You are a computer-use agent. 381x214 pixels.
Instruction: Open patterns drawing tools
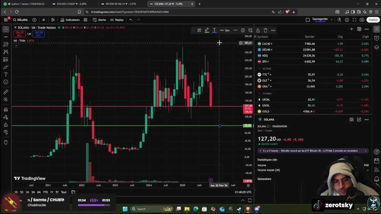click(x=6, y=52)
